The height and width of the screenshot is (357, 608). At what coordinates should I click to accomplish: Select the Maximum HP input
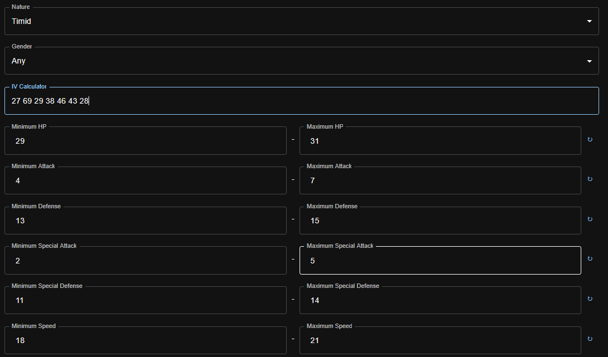point(440,141)
